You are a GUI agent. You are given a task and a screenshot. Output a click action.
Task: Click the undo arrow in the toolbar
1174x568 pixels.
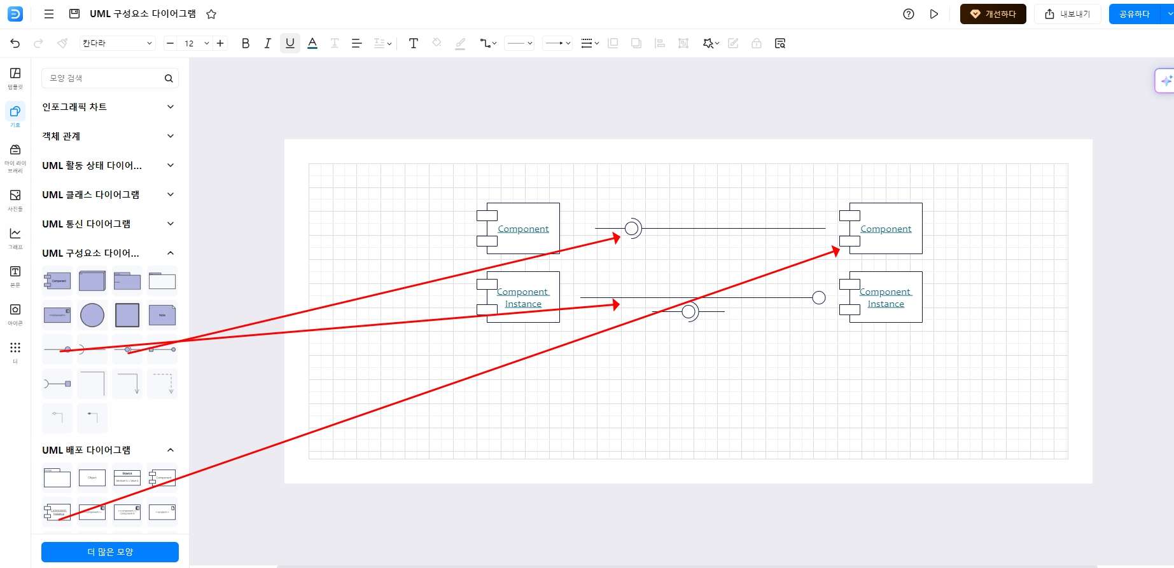(15, 43)
